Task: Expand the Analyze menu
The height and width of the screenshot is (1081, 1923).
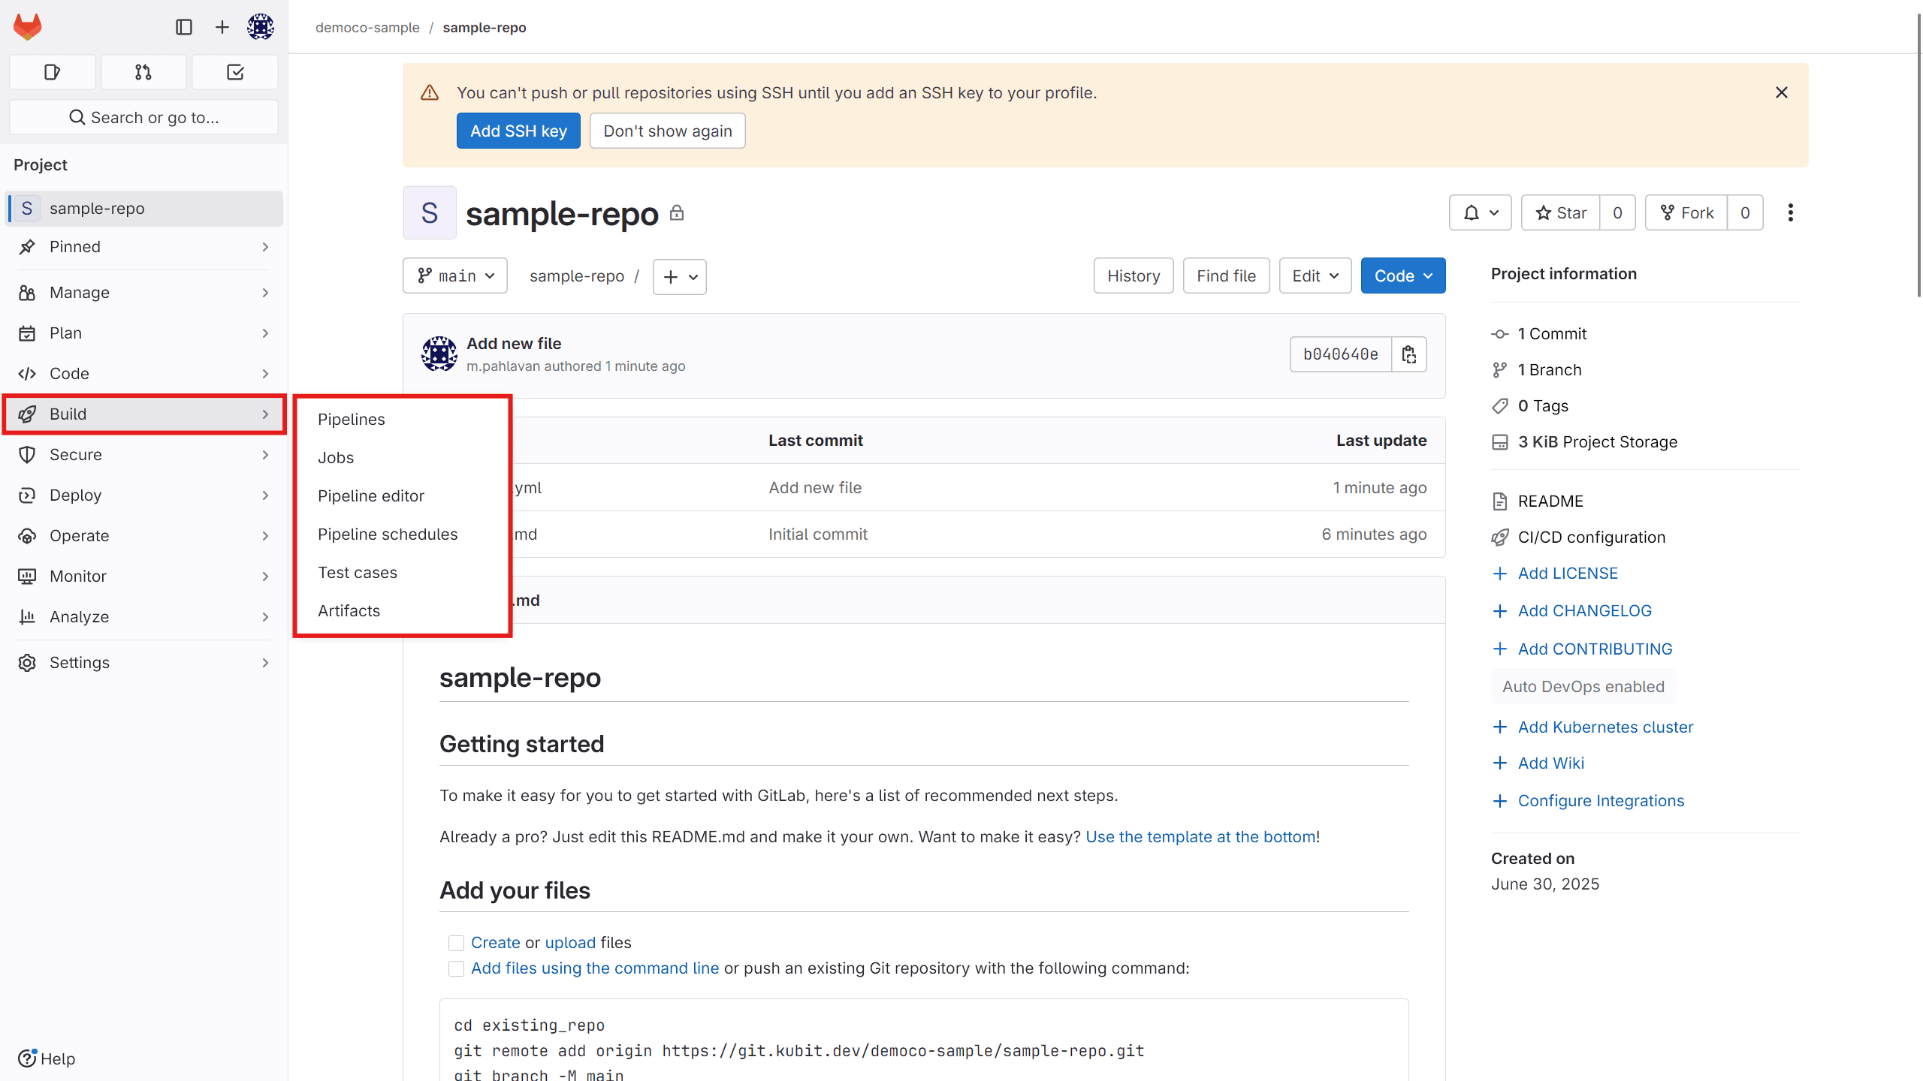Action: click(x=143, y=616)
